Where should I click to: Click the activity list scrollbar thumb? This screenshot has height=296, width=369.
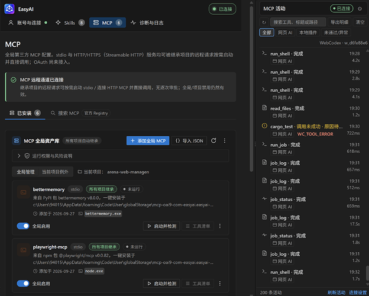[367, 273]
